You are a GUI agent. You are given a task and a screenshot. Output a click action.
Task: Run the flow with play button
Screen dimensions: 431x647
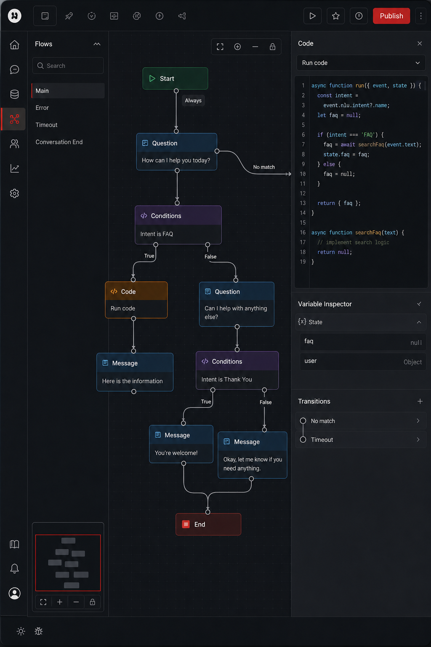313,16
